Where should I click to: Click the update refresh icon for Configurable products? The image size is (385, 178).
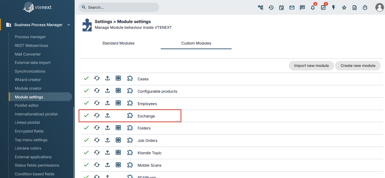[x=97, y=91]
